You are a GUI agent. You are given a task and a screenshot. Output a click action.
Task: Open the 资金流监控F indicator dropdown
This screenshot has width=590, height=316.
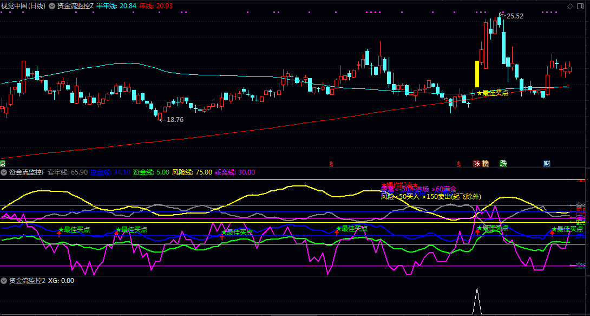(4, 172)
